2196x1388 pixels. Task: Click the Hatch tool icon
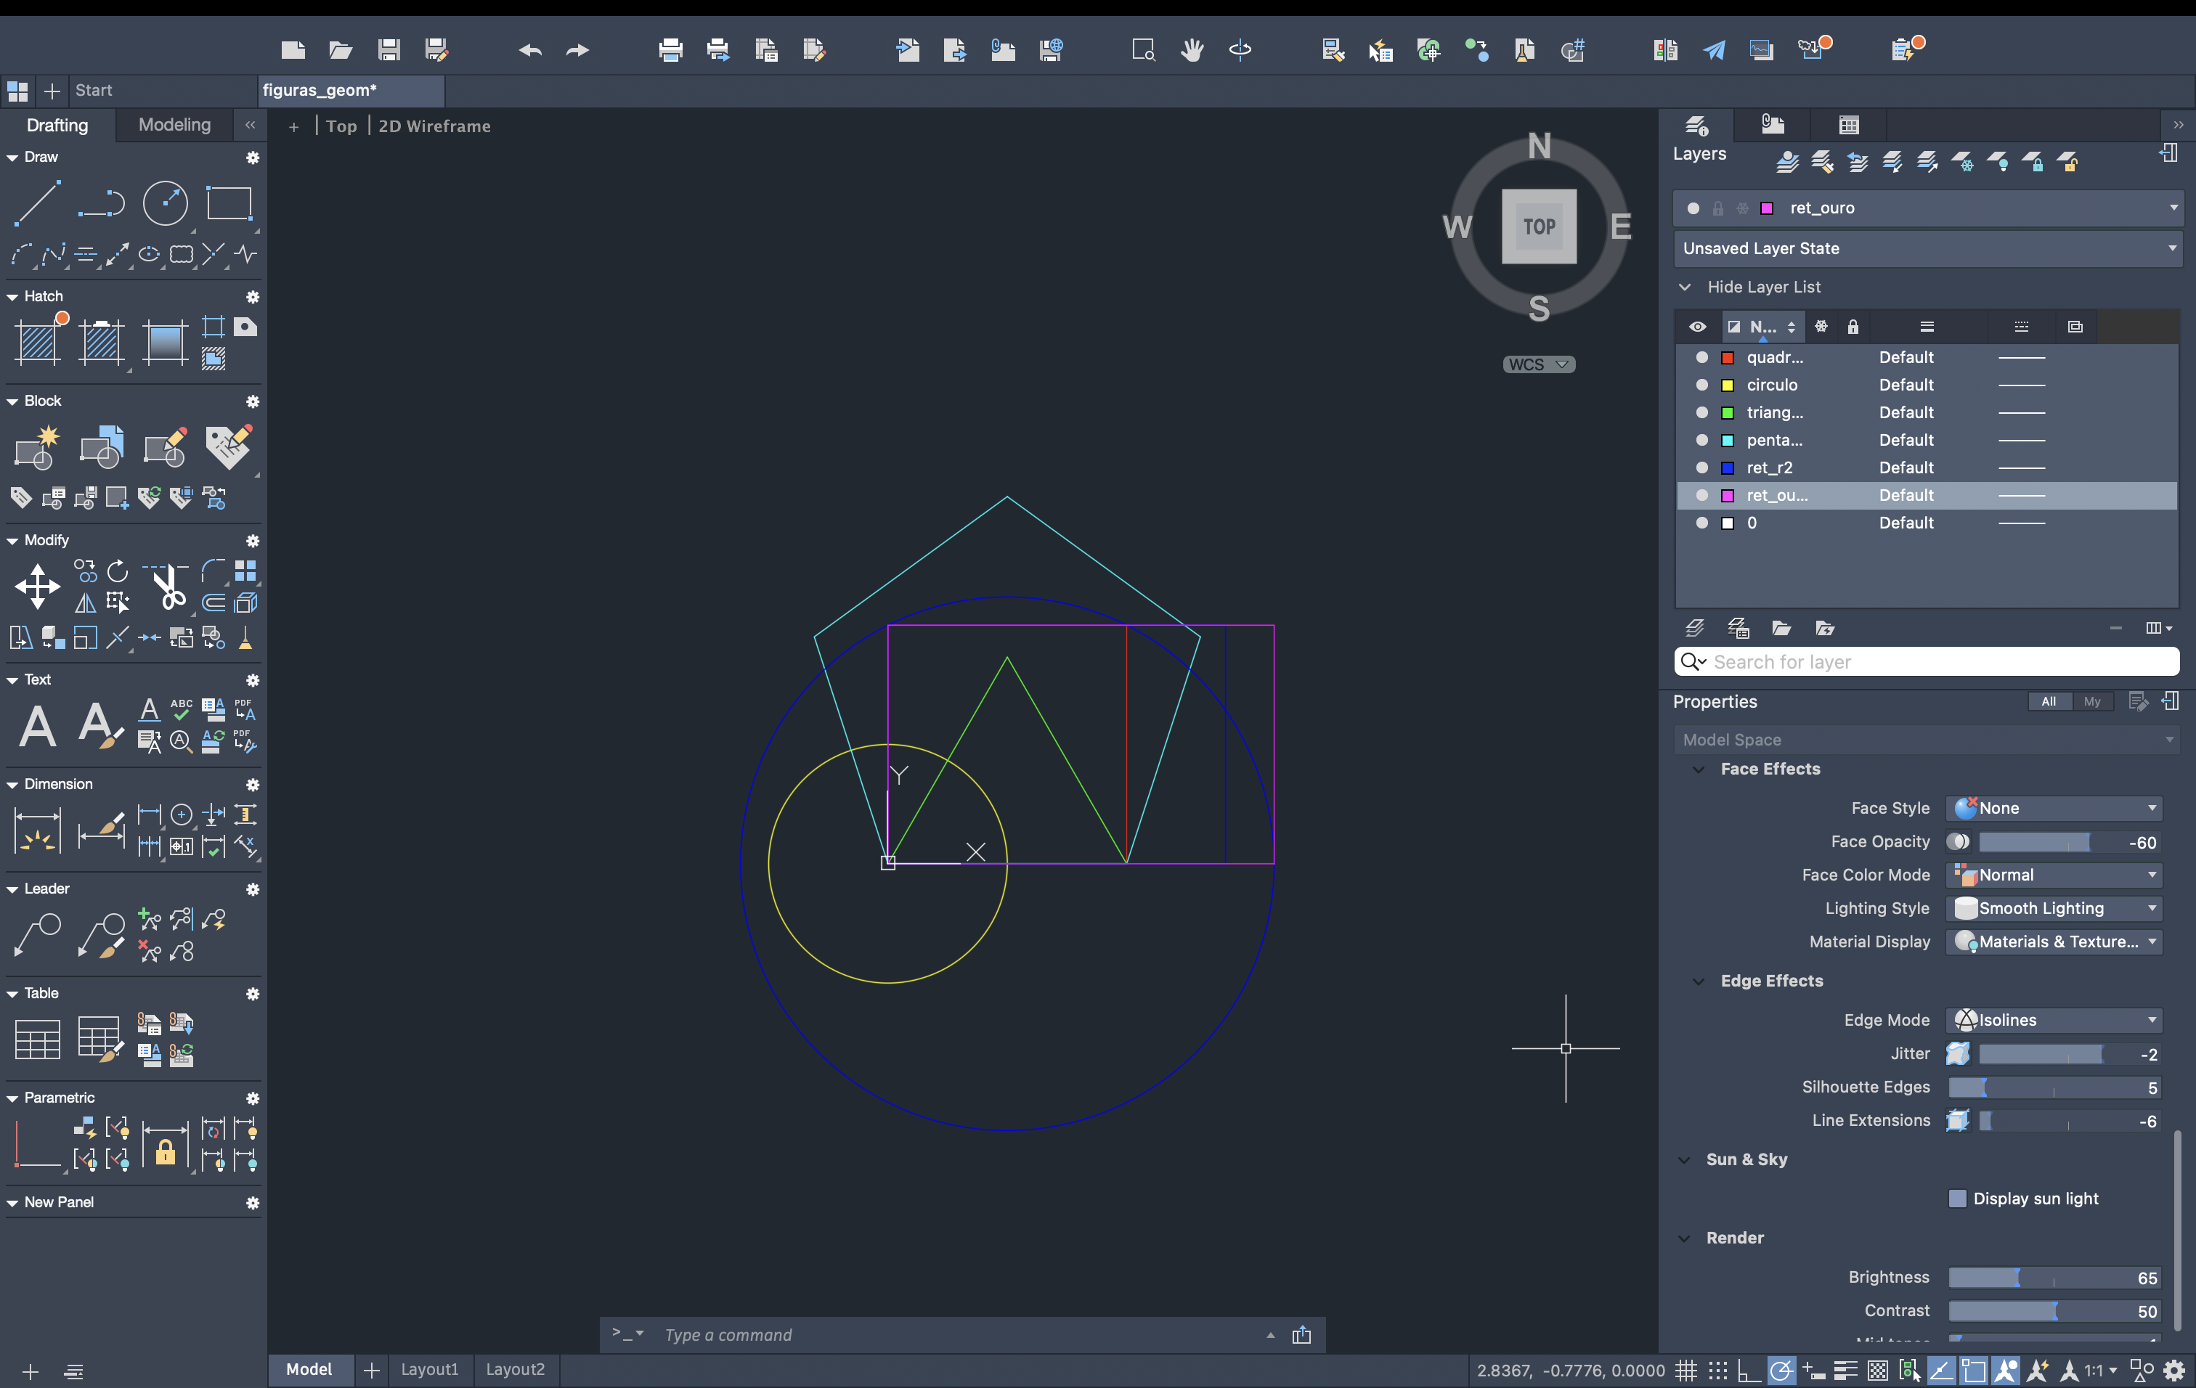coord(37,342)
